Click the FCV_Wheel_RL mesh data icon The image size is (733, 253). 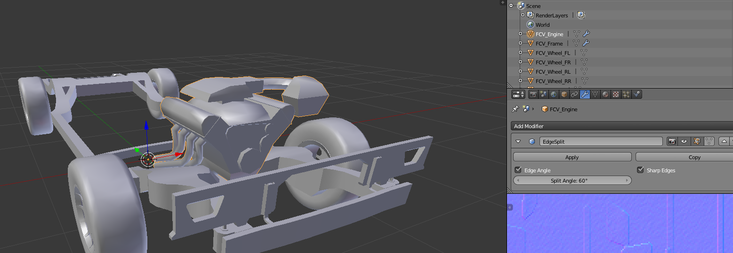tap(584, 71)
